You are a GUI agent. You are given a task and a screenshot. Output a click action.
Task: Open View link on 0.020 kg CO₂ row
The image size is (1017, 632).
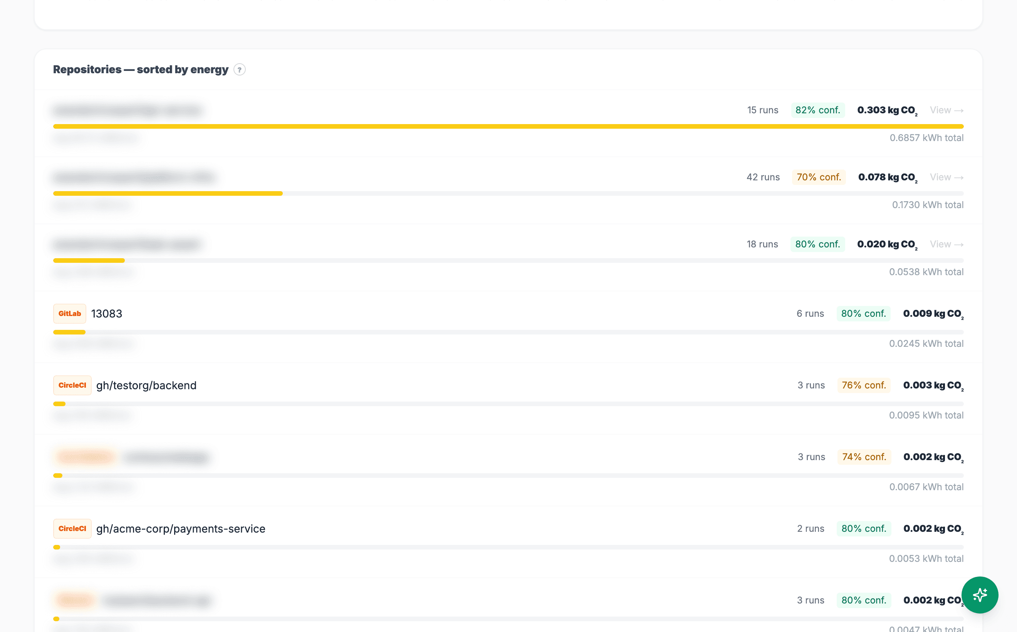tap(947, 244)
